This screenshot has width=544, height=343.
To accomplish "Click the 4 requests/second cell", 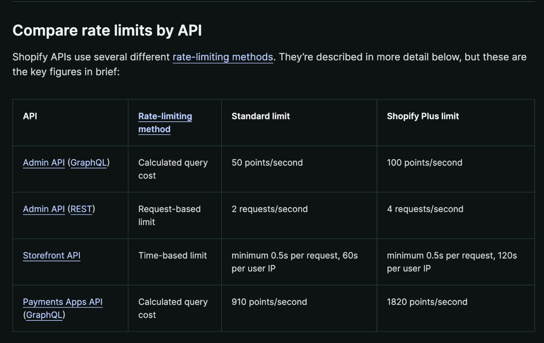I will pos(425,209).
